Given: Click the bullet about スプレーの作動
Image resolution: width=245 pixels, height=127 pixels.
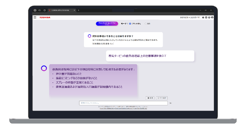Looking at the screenshot, I should pos(75,83).
